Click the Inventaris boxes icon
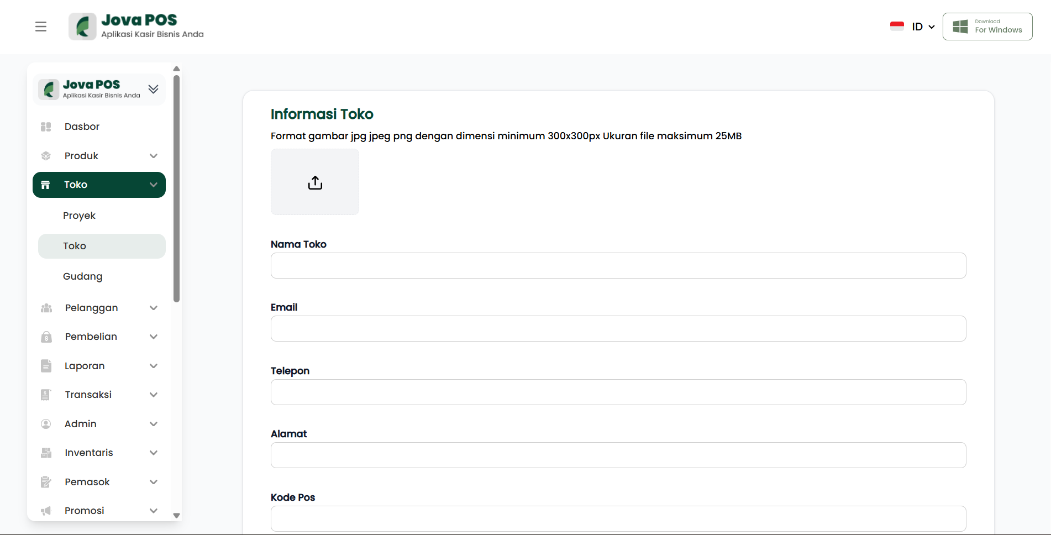 pyautogui.click(x=46, y=453)
